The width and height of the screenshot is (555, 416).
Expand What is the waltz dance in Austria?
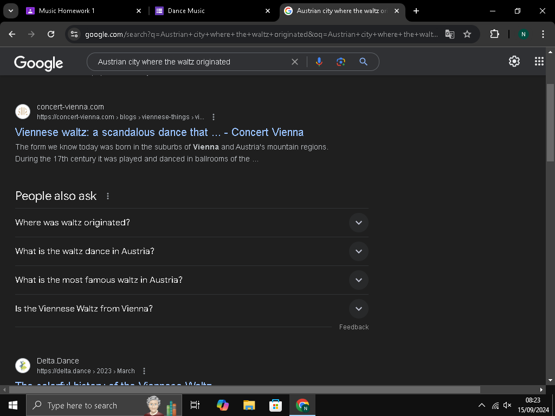point(192,251)
